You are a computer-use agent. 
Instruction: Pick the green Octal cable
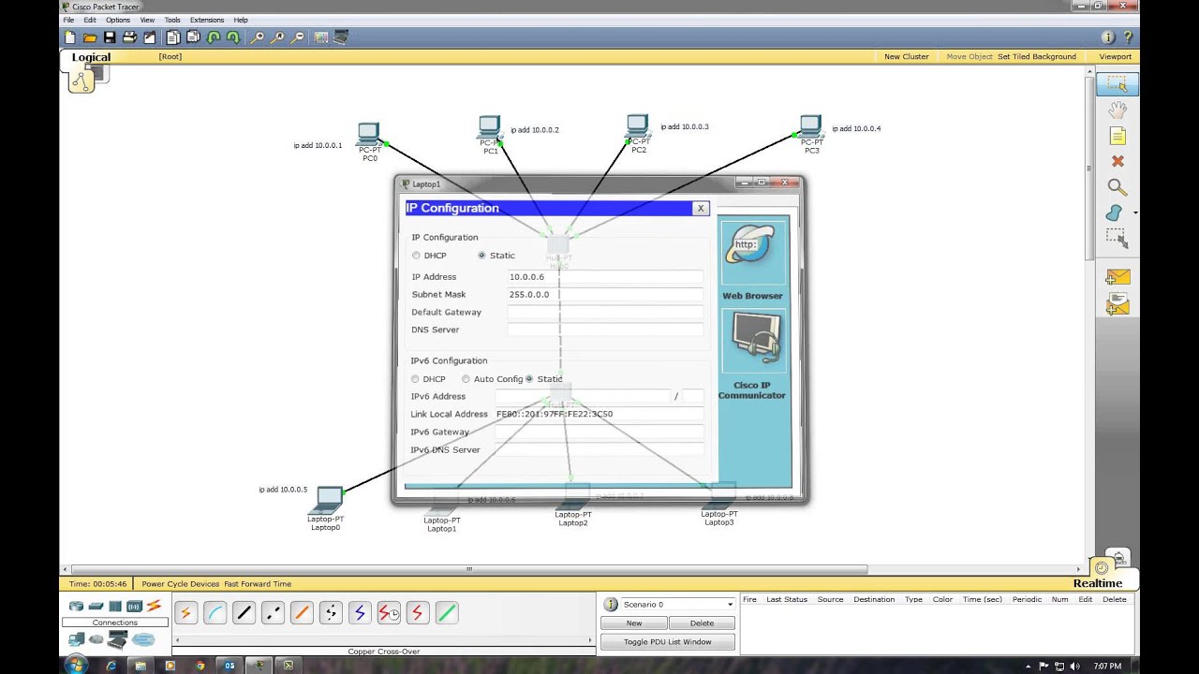447,613
